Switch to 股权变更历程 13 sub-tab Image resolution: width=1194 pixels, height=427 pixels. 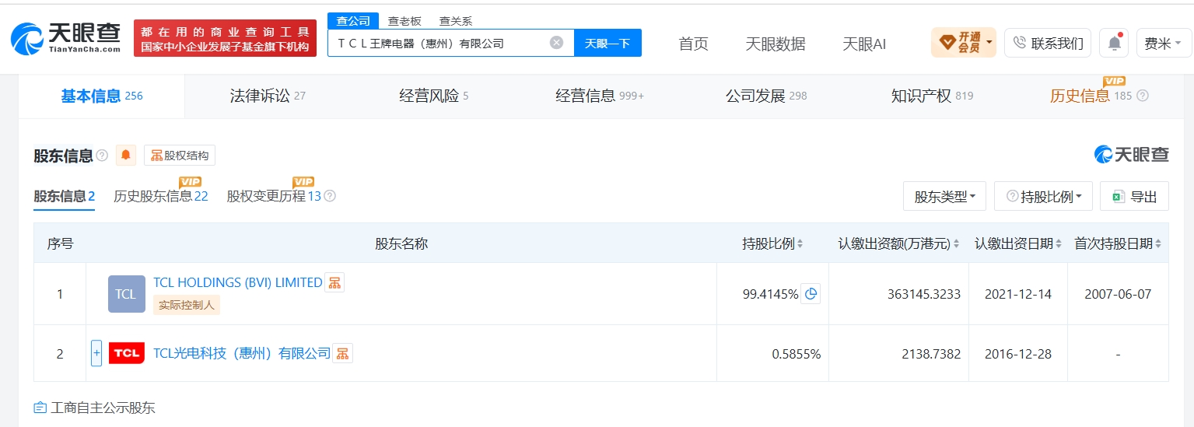(x=274, y=196)
